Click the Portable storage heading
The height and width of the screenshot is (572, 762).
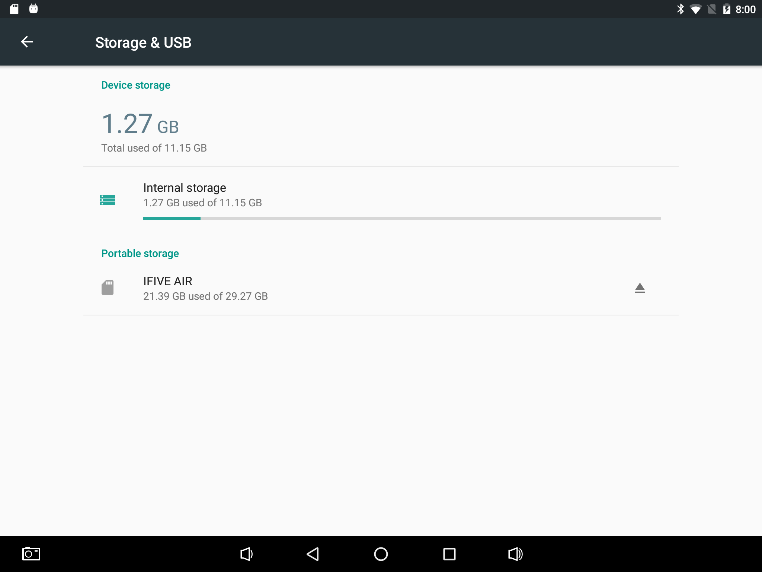(x=140, y=254)
